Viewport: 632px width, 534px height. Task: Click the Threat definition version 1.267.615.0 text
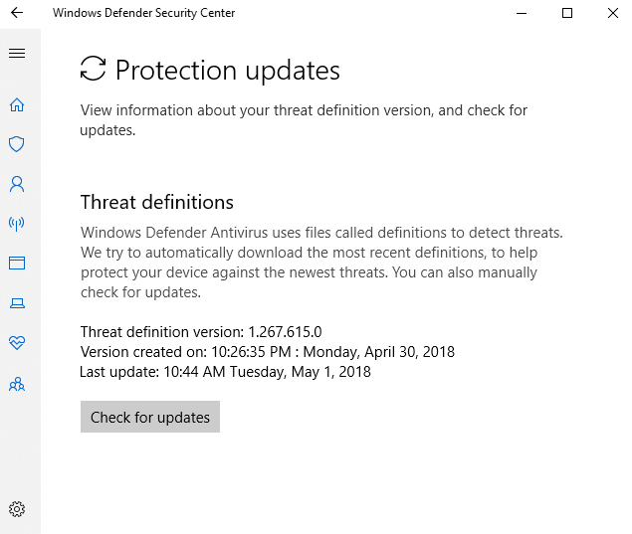point(201,332)
